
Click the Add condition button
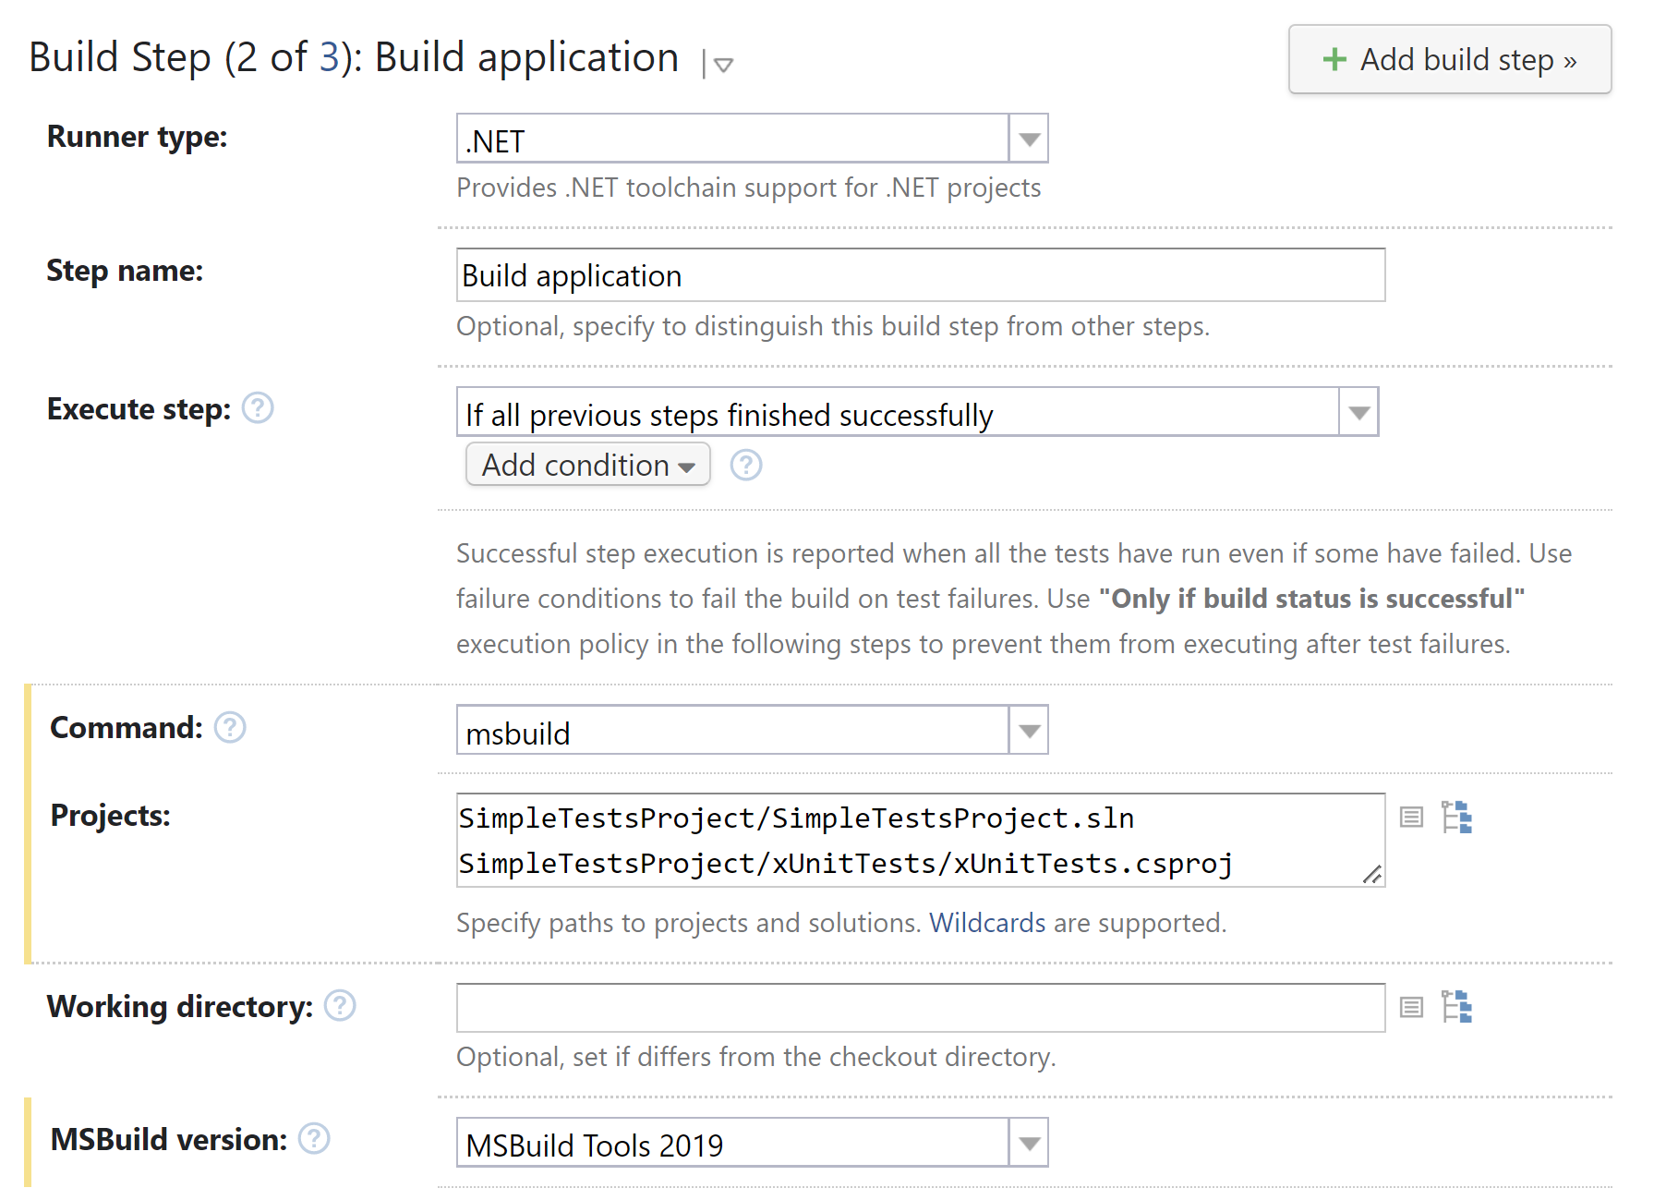tap(587, 465)
